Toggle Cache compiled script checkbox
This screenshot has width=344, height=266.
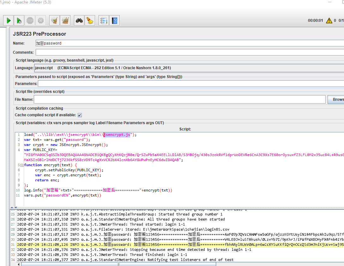(x=80, y=115)
